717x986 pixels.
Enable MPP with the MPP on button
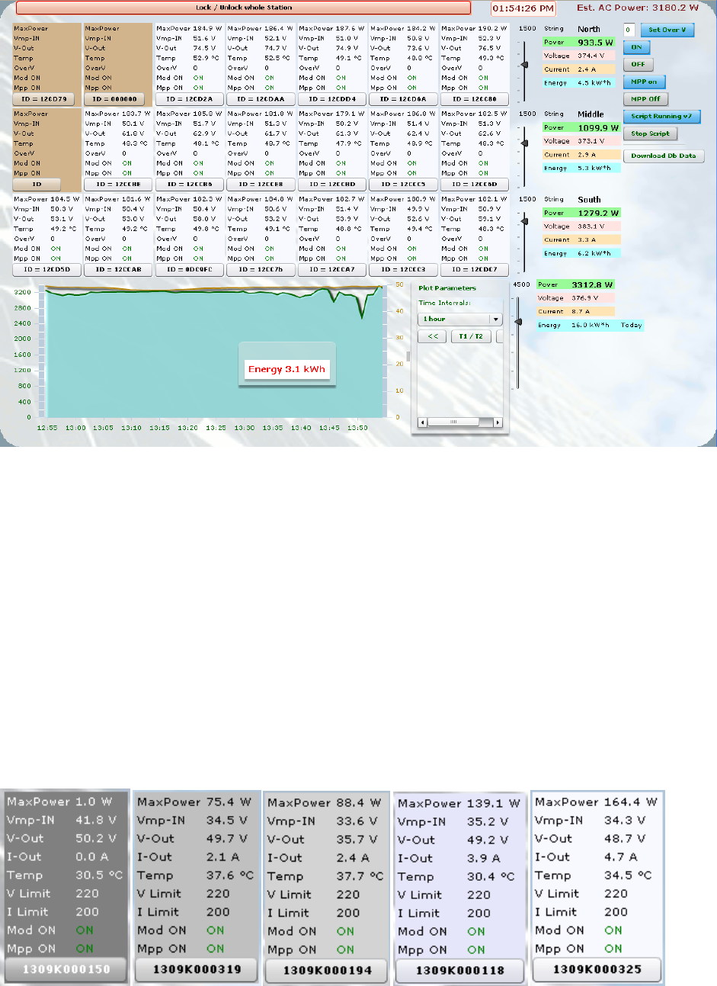(x=645, y=82)
